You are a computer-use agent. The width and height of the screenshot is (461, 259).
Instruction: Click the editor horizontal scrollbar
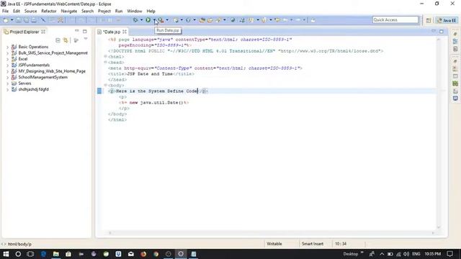(272, 233)
